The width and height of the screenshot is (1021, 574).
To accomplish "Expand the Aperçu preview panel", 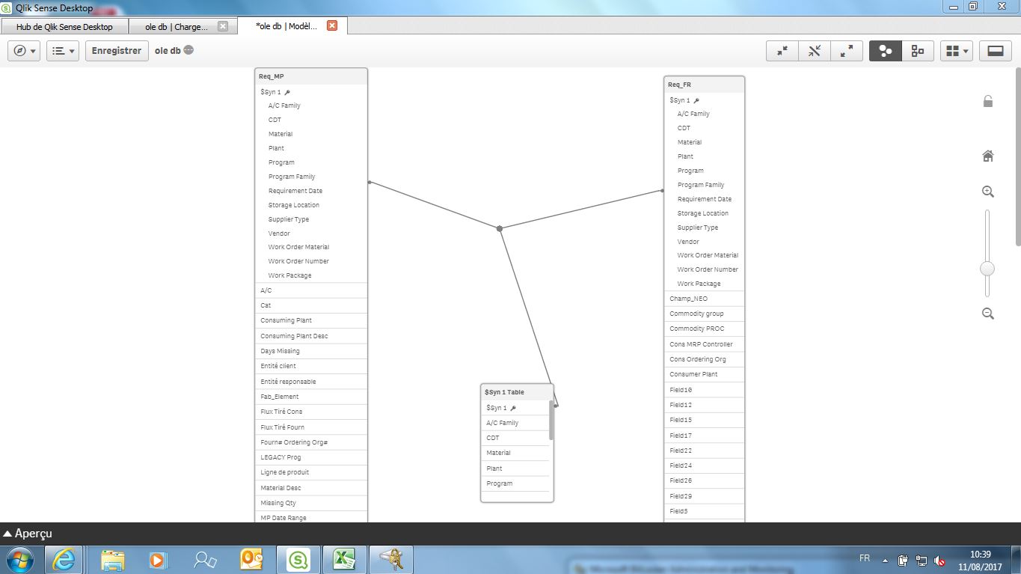I will 28,534.
